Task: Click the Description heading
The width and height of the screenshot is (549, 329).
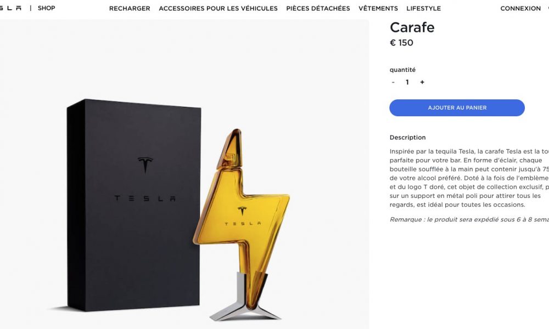Action: [407, 138]
